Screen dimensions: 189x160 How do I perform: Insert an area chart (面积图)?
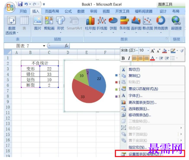[136, 25]
